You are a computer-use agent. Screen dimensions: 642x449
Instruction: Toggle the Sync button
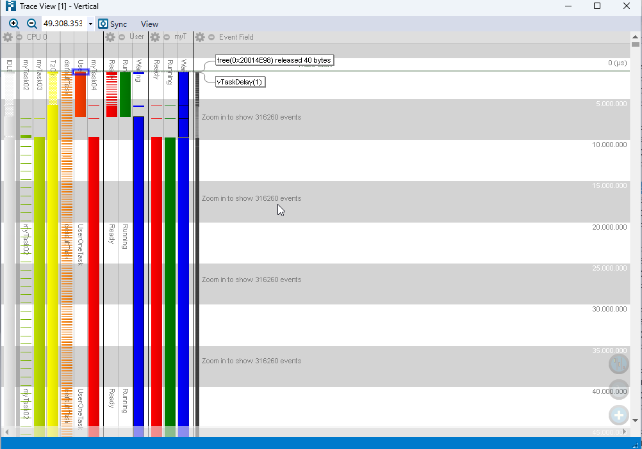pyautogui.click(x=113, y=24)
